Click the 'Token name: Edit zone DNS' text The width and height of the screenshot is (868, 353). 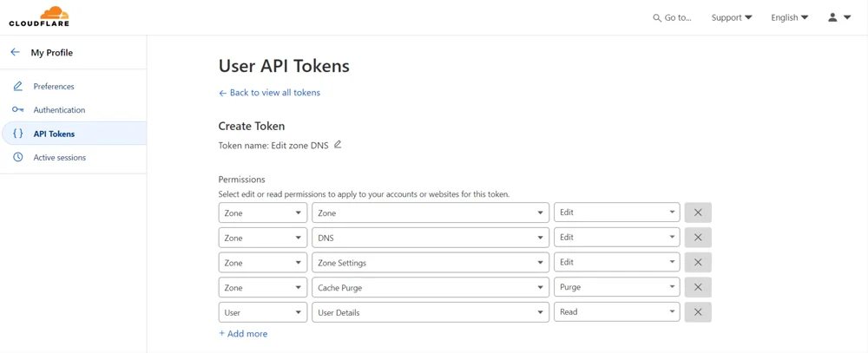point(273,145)
